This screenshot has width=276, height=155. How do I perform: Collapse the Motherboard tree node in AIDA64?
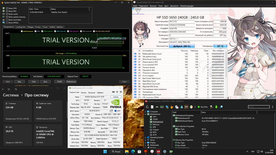[x=145, y=114]
